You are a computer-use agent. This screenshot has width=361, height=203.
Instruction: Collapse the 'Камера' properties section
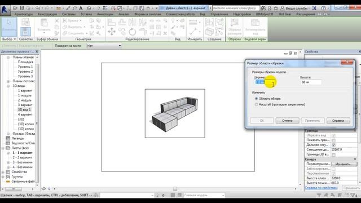point(355,159)
